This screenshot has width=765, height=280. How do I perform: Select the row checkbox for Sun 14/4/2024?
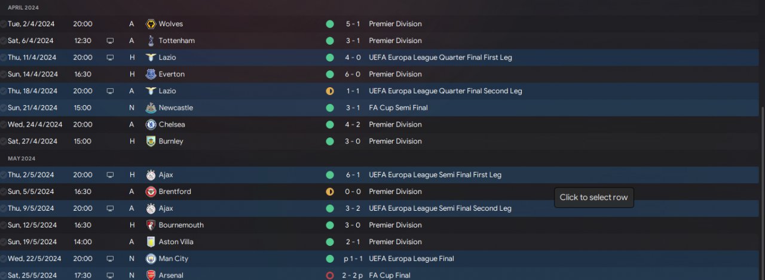(x=4, y=75)
